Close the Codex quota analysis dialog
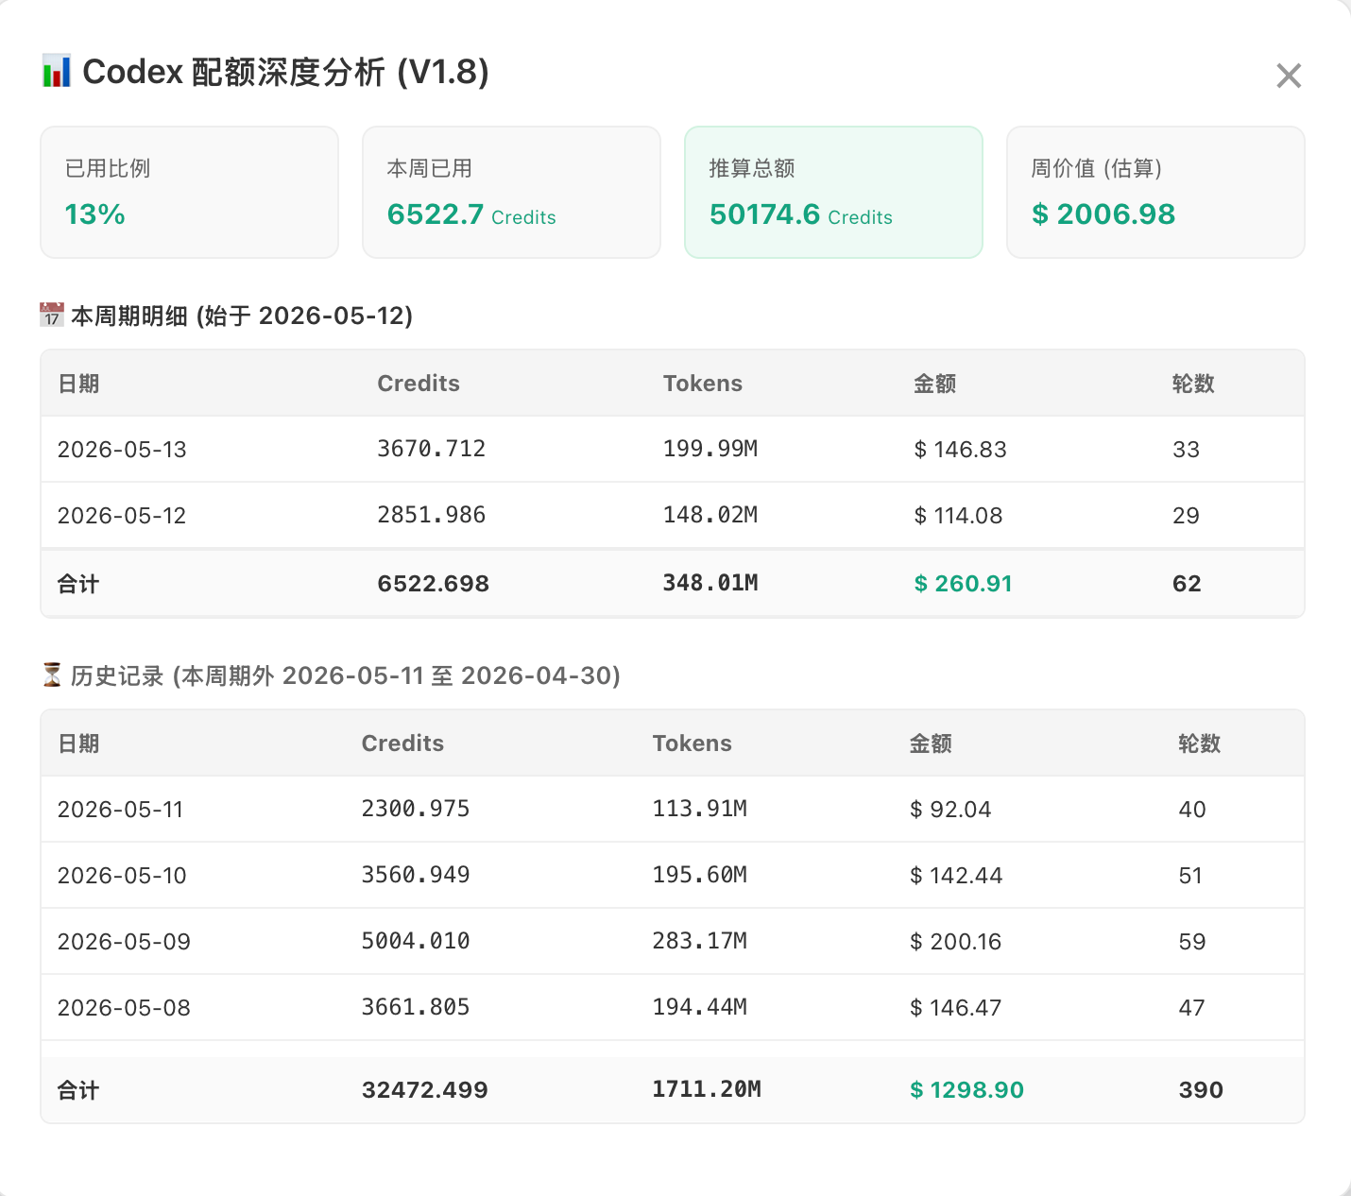Viewport: 1351px width, 1196px height. tap(1289, 76)
